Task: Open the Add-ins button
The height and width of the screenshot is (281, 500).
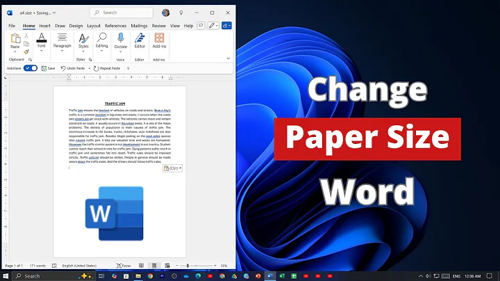Action: pyautogui.click(x=159, y=40)
